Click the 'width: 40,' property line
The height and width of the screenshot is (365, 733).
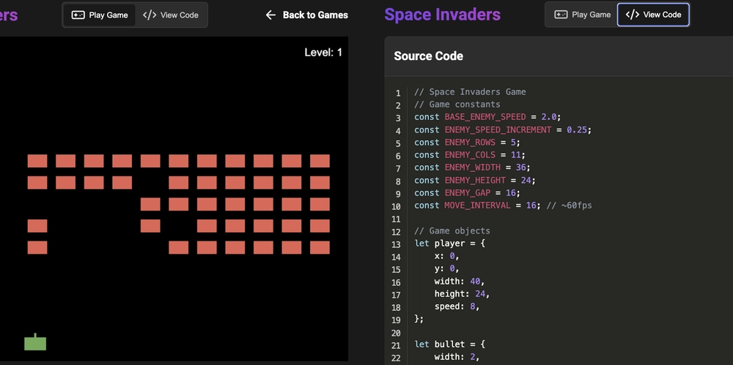(460, 282)
